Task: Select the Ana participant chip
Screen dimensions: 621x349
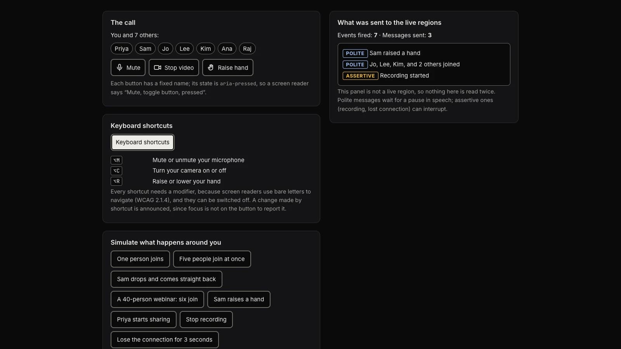Action: [x=227, y=49]
